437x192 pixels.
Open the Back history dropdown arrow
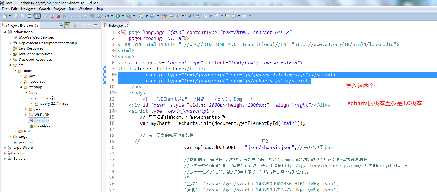point(239,16)
